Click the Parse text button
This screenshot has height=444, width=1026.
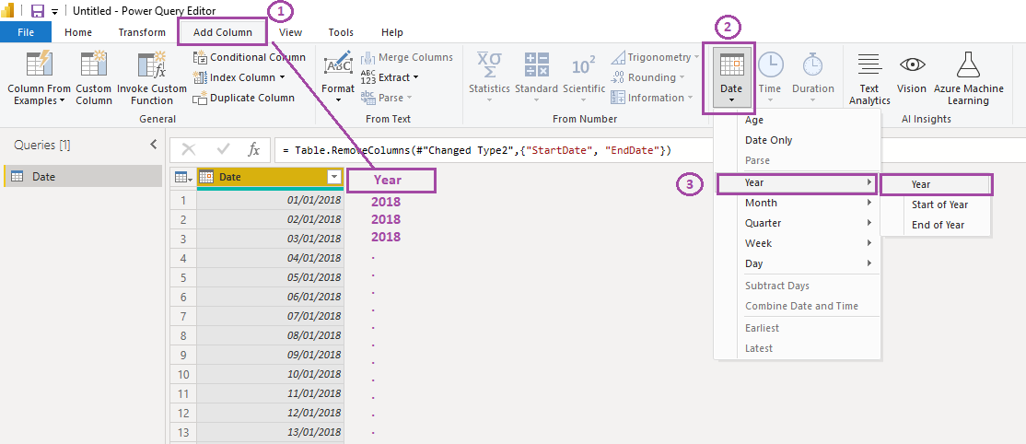[x=386, y=98]
